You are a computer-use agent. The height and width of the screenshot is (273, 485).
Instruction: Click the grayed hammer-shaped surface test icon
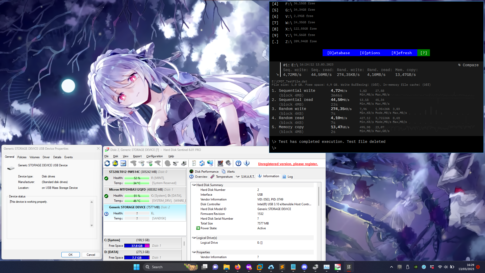[x=158, y=164]
